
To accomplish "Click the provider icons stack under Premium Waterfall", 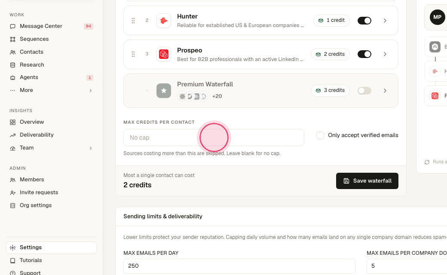I will click(193, 96).
